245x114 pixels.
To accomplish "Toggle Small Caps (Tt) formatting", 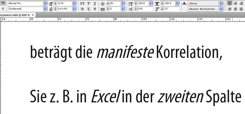I will pos(82,9).
